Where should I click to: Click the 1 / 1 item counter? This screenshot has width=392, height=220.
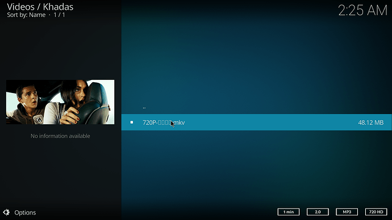59,15
